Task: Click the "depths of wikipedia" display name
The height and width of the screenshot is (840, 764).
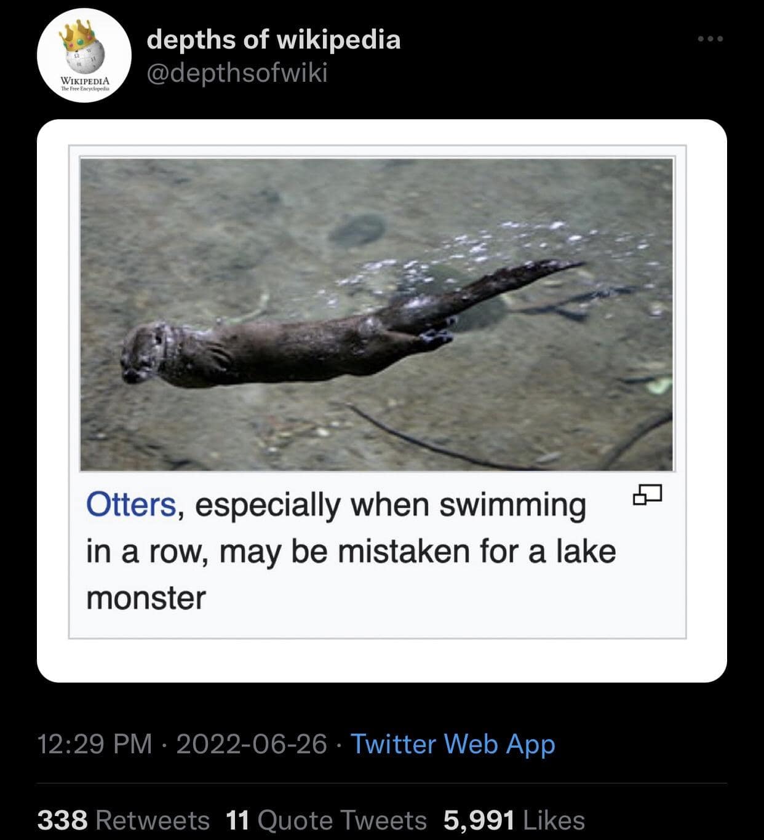Action: (274, 39)
